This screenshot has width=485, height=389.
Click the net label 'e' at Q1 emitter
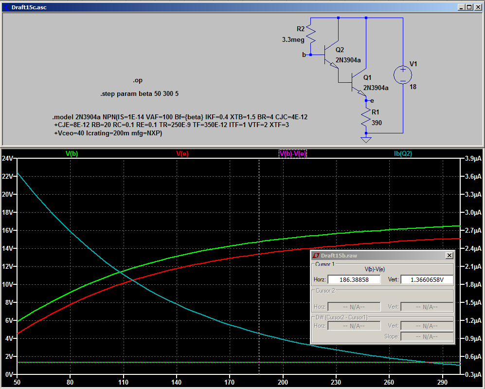coord(372,101)
